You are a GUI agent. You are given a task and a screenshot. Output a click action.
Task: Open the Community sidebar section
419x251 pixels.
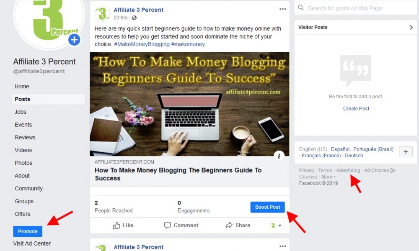tap(28, 189)
